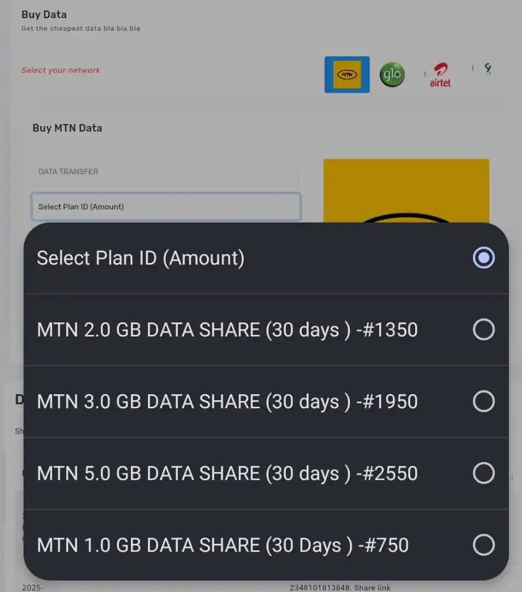Pick the airtel network logo

click(440, 75)
